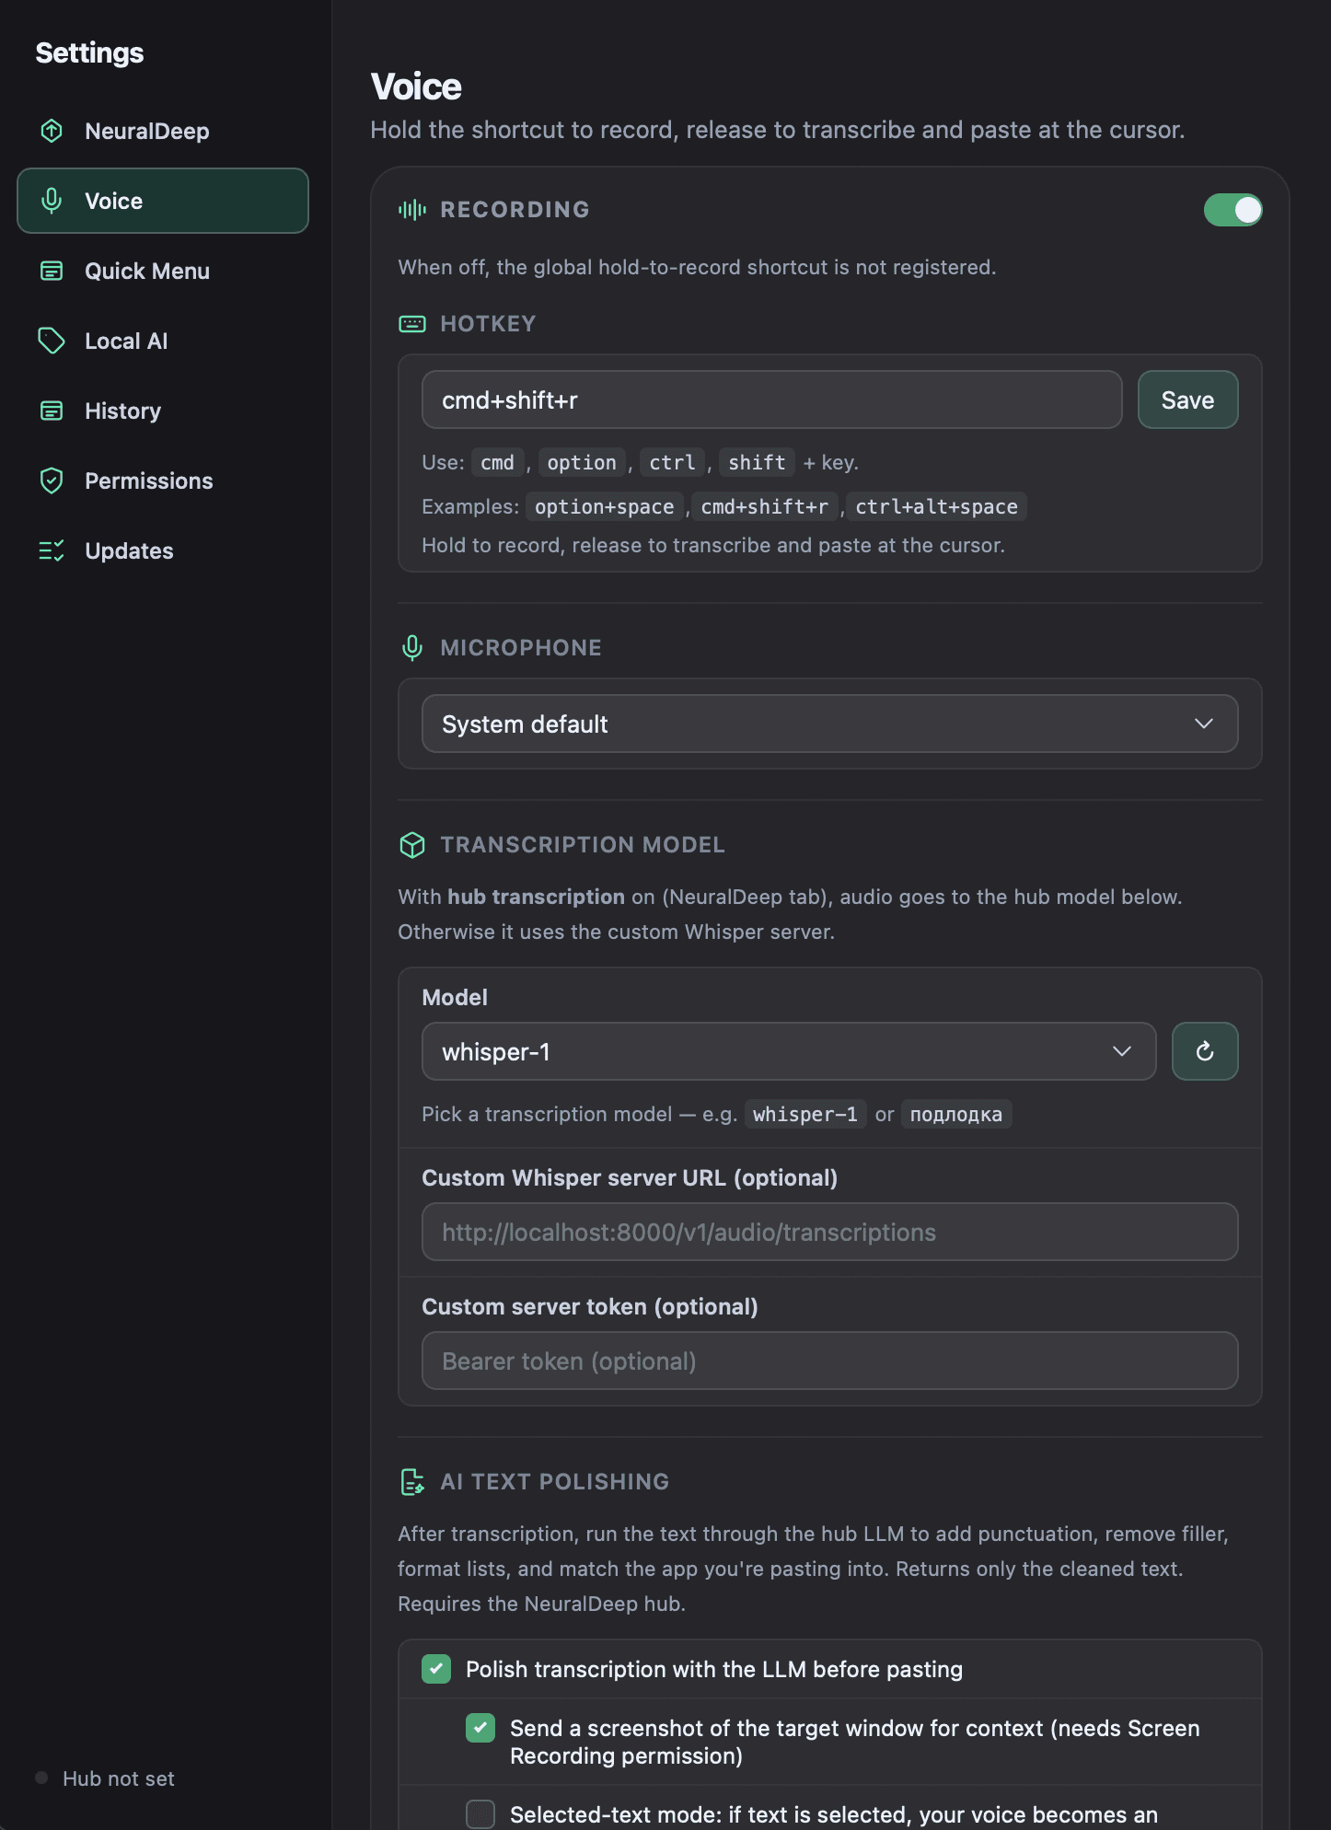Click the Custom Whisper server URL field

pos(830,1232)
